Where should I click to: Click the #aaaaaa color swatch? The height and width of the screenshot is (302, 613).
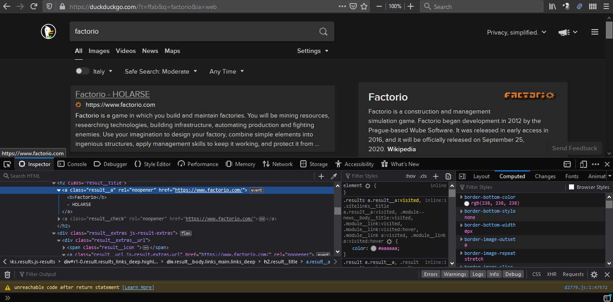coord(373,248)
